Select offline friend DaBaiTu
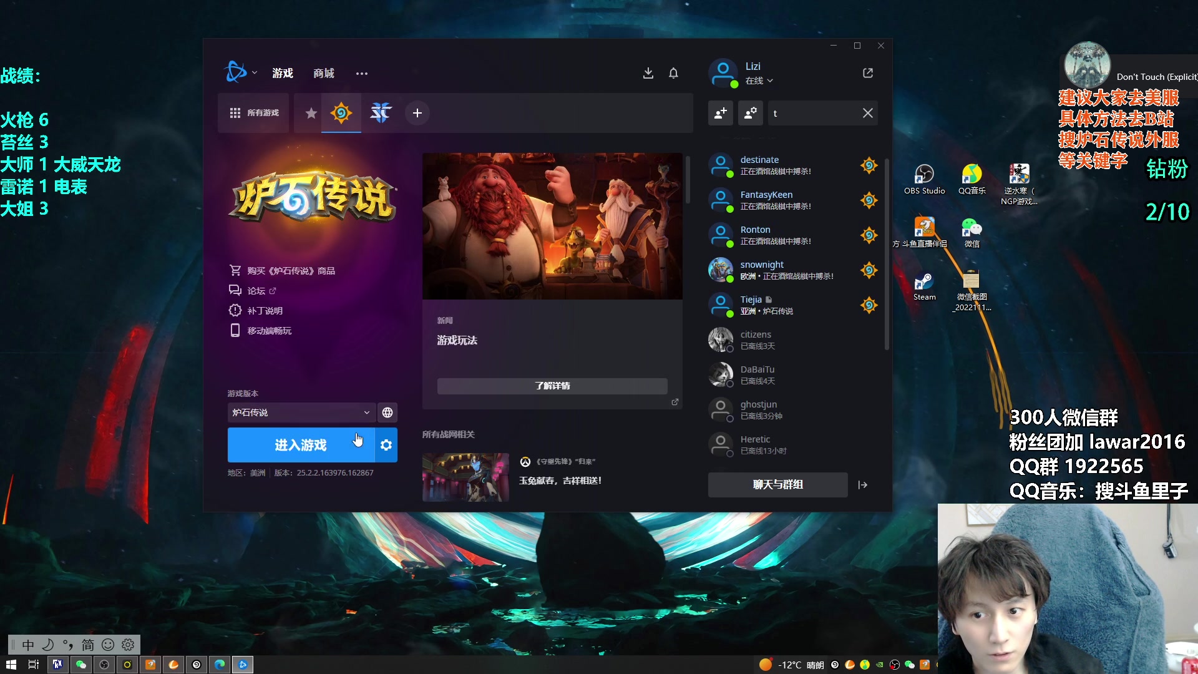1198x674 pixels. point(793,375)
